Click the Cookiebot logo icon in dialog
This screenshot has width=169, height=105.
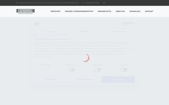37,24
